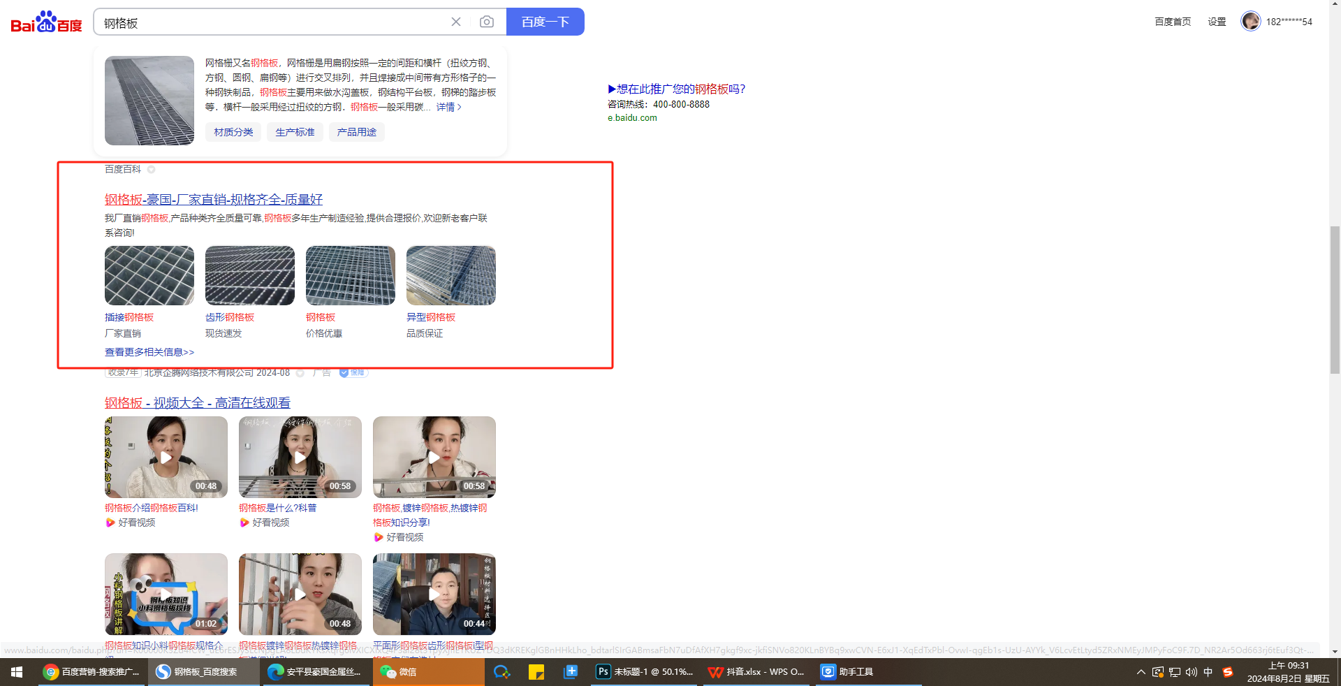Open 助手工具 taskbar app
The width and height of the screenshot is (1341, 686).
pyautogui.click(x=869, y=672)
